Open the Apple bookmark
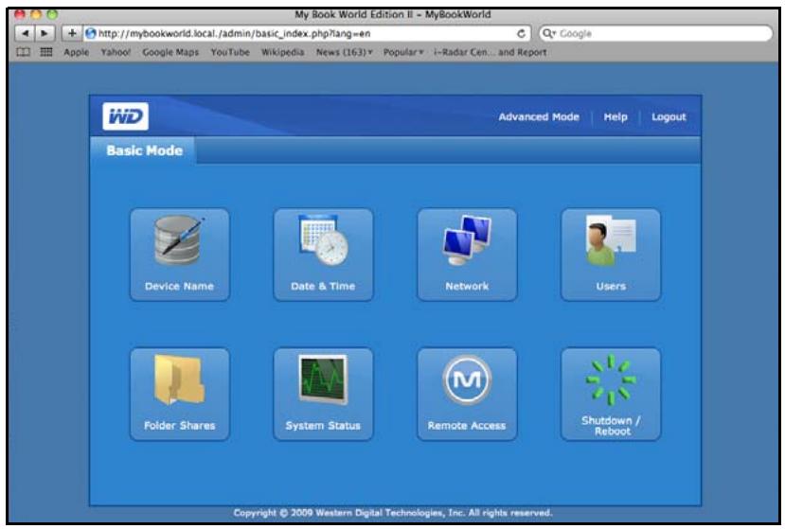 [x=76, y=52]
